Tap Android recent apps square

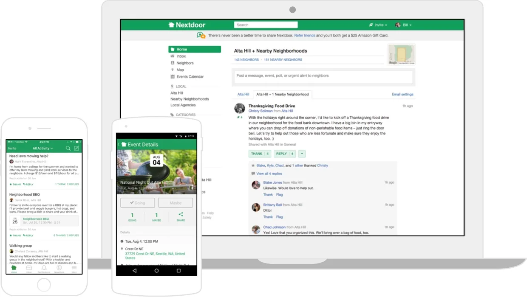(178, 271)
